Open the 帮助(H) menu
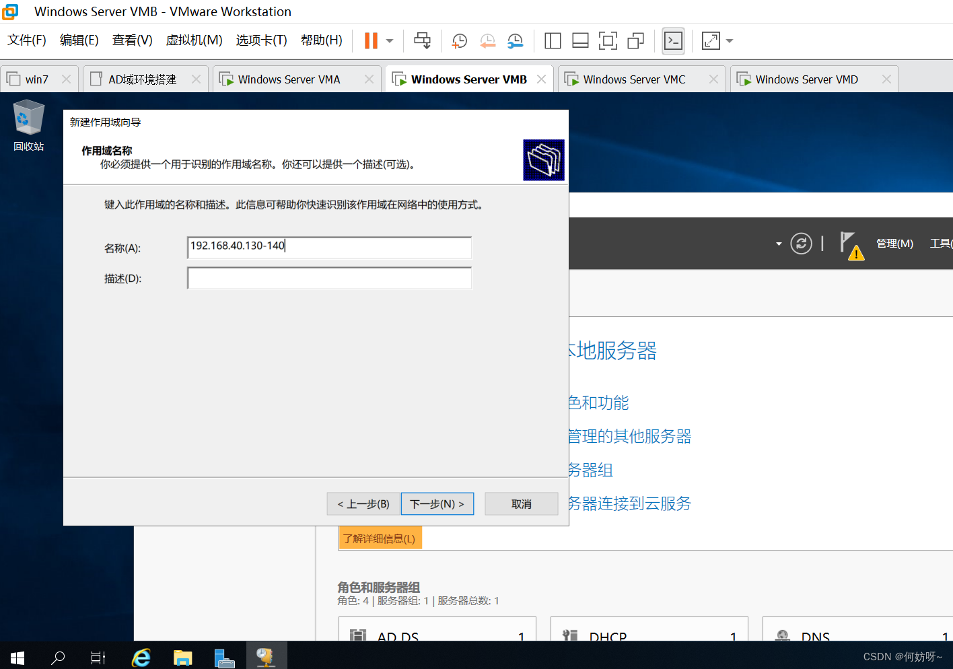 coord(322,40)
